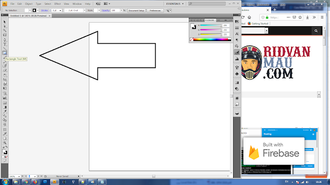
Task: Click the color spectrum bar in Color panel
Action: [212, 40]
